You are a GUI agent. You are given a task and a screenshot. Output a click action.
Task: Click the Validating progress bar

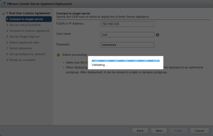pos(125,61)
